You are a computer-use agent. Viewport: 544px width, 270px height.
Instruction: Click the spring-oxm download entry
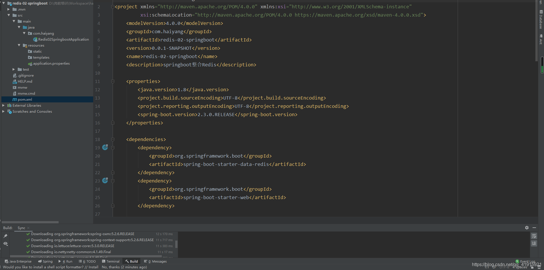[83, 234]
